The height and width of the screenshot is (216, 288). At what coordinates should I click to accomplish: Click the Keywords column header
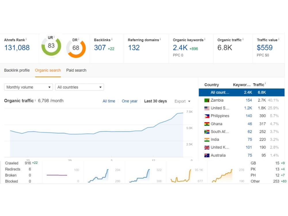(242, 85)
